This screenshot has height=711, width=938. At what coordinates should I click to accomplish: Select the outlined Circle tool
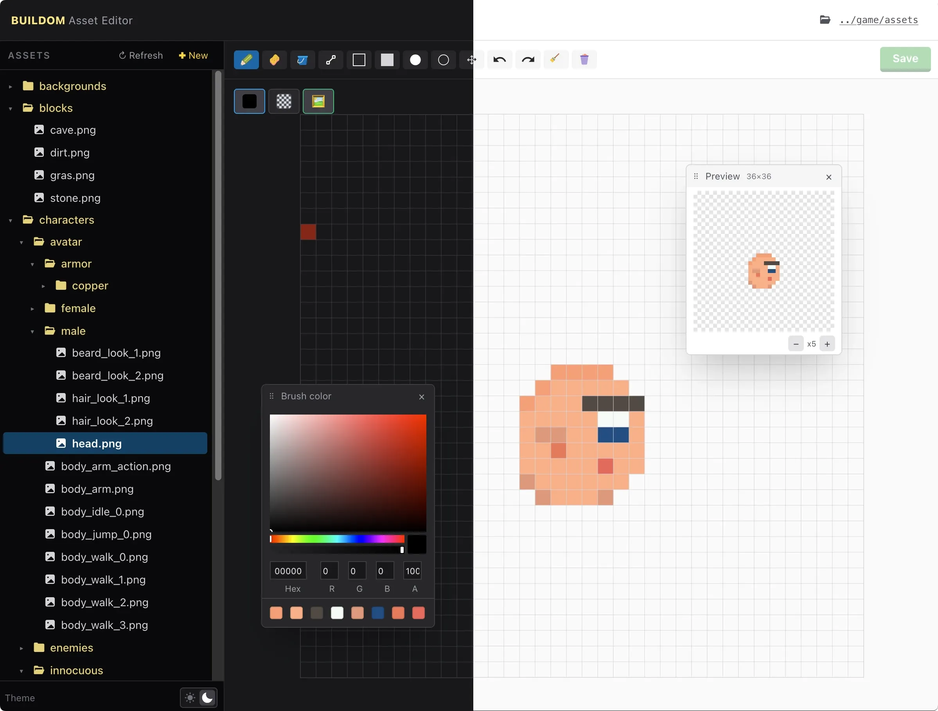click(444, 60)
